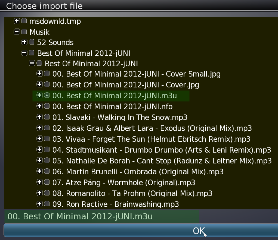
Task: Select radio button for 02. Isaak Grau track
Action: coord(47,128)
